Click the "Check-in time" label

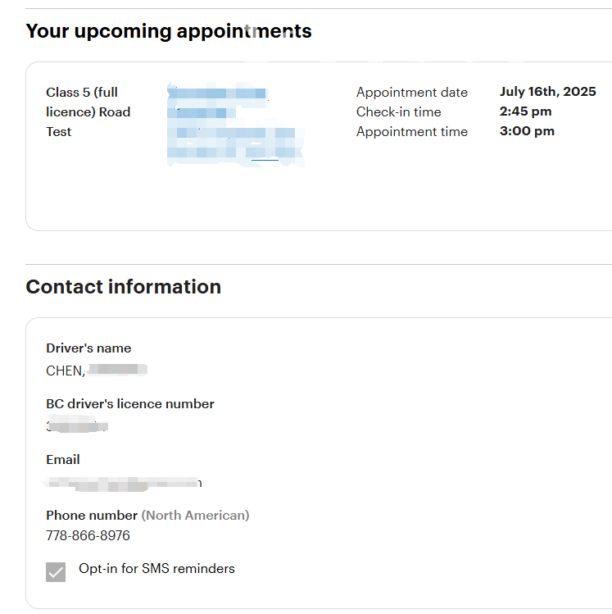[x=399, y=112]
